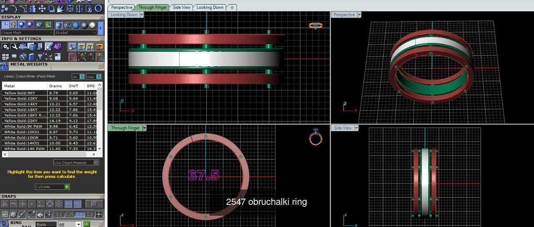
Task: Click the add viewport tab plus button
Action: [232, 7]
